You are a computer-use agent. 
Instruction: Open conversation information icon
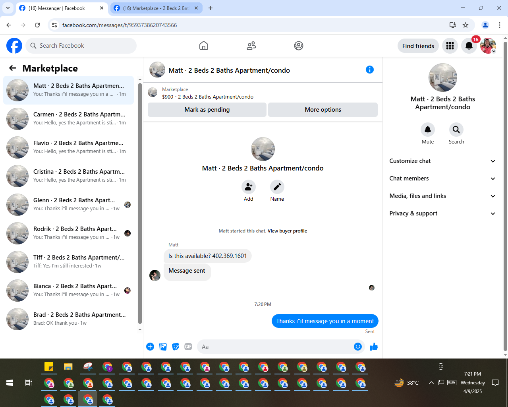click(x=370, y=70)
